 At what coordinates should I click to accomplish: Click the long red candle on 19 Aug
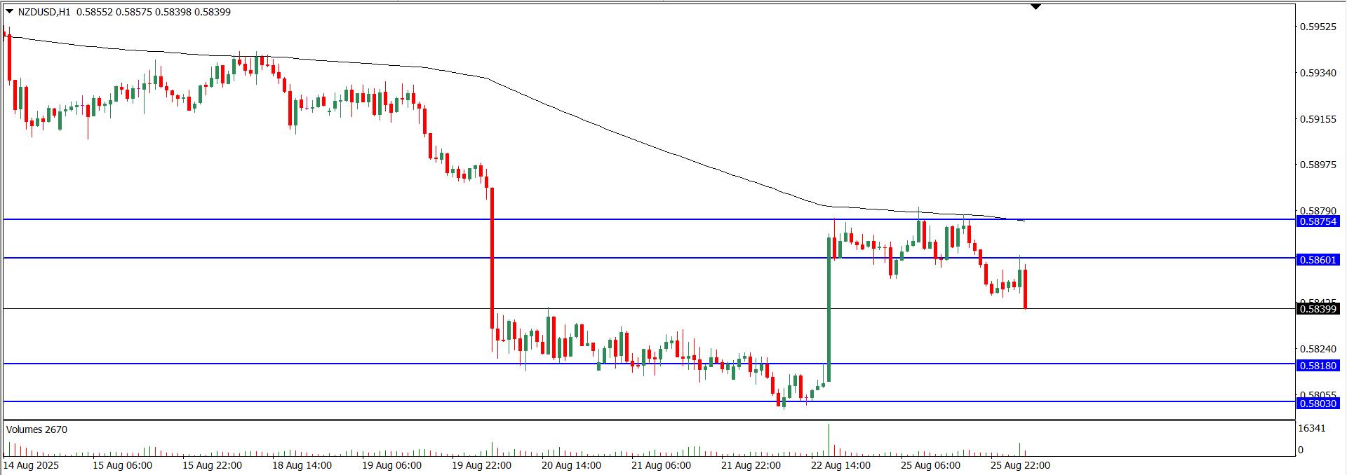pos(492,258)
